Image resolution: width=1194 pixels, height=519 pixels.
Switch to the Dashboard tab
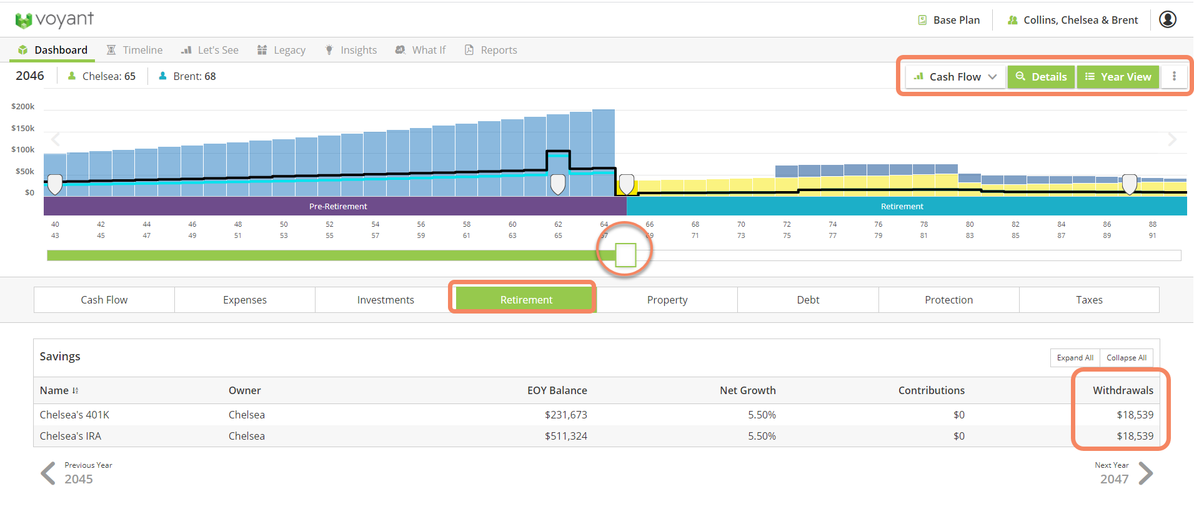tap(52, 50)
